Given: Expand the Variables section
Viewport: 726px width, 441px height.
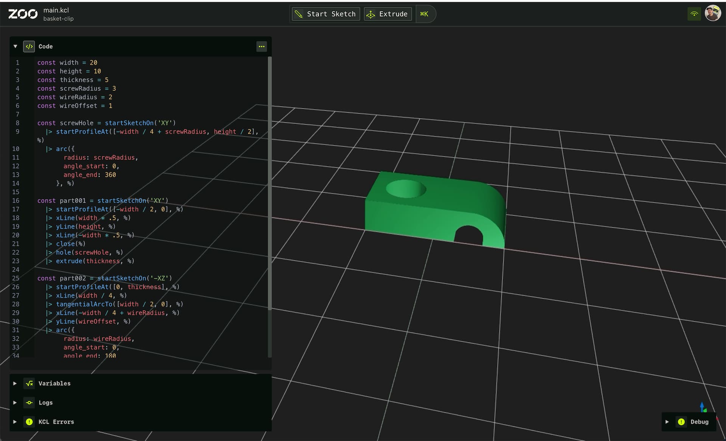Looking at the screenshot, I should pos(15,383).
